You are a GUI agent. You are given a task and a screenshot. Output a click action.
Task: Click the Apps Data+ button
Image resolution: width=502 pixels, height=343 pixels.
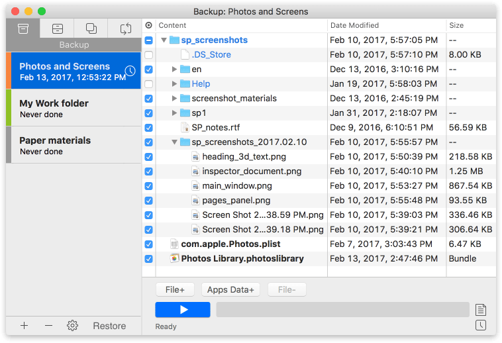[x=230, y=289]
